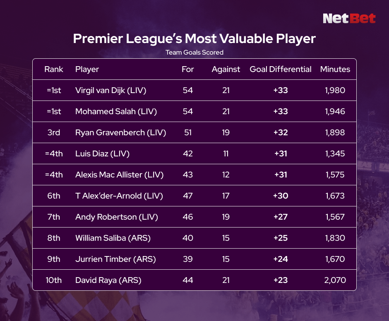Click the 3rd rank cell
The image size is (389, 321).
click(54, 132)
